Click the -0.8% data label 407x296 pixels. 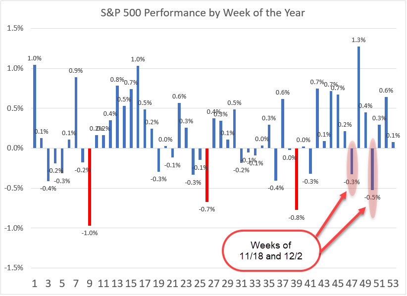(x=296, y=217)
